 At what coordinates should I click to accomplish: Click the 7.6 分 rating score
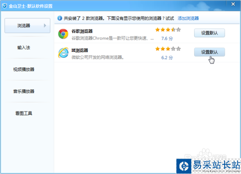click(167, 38)
